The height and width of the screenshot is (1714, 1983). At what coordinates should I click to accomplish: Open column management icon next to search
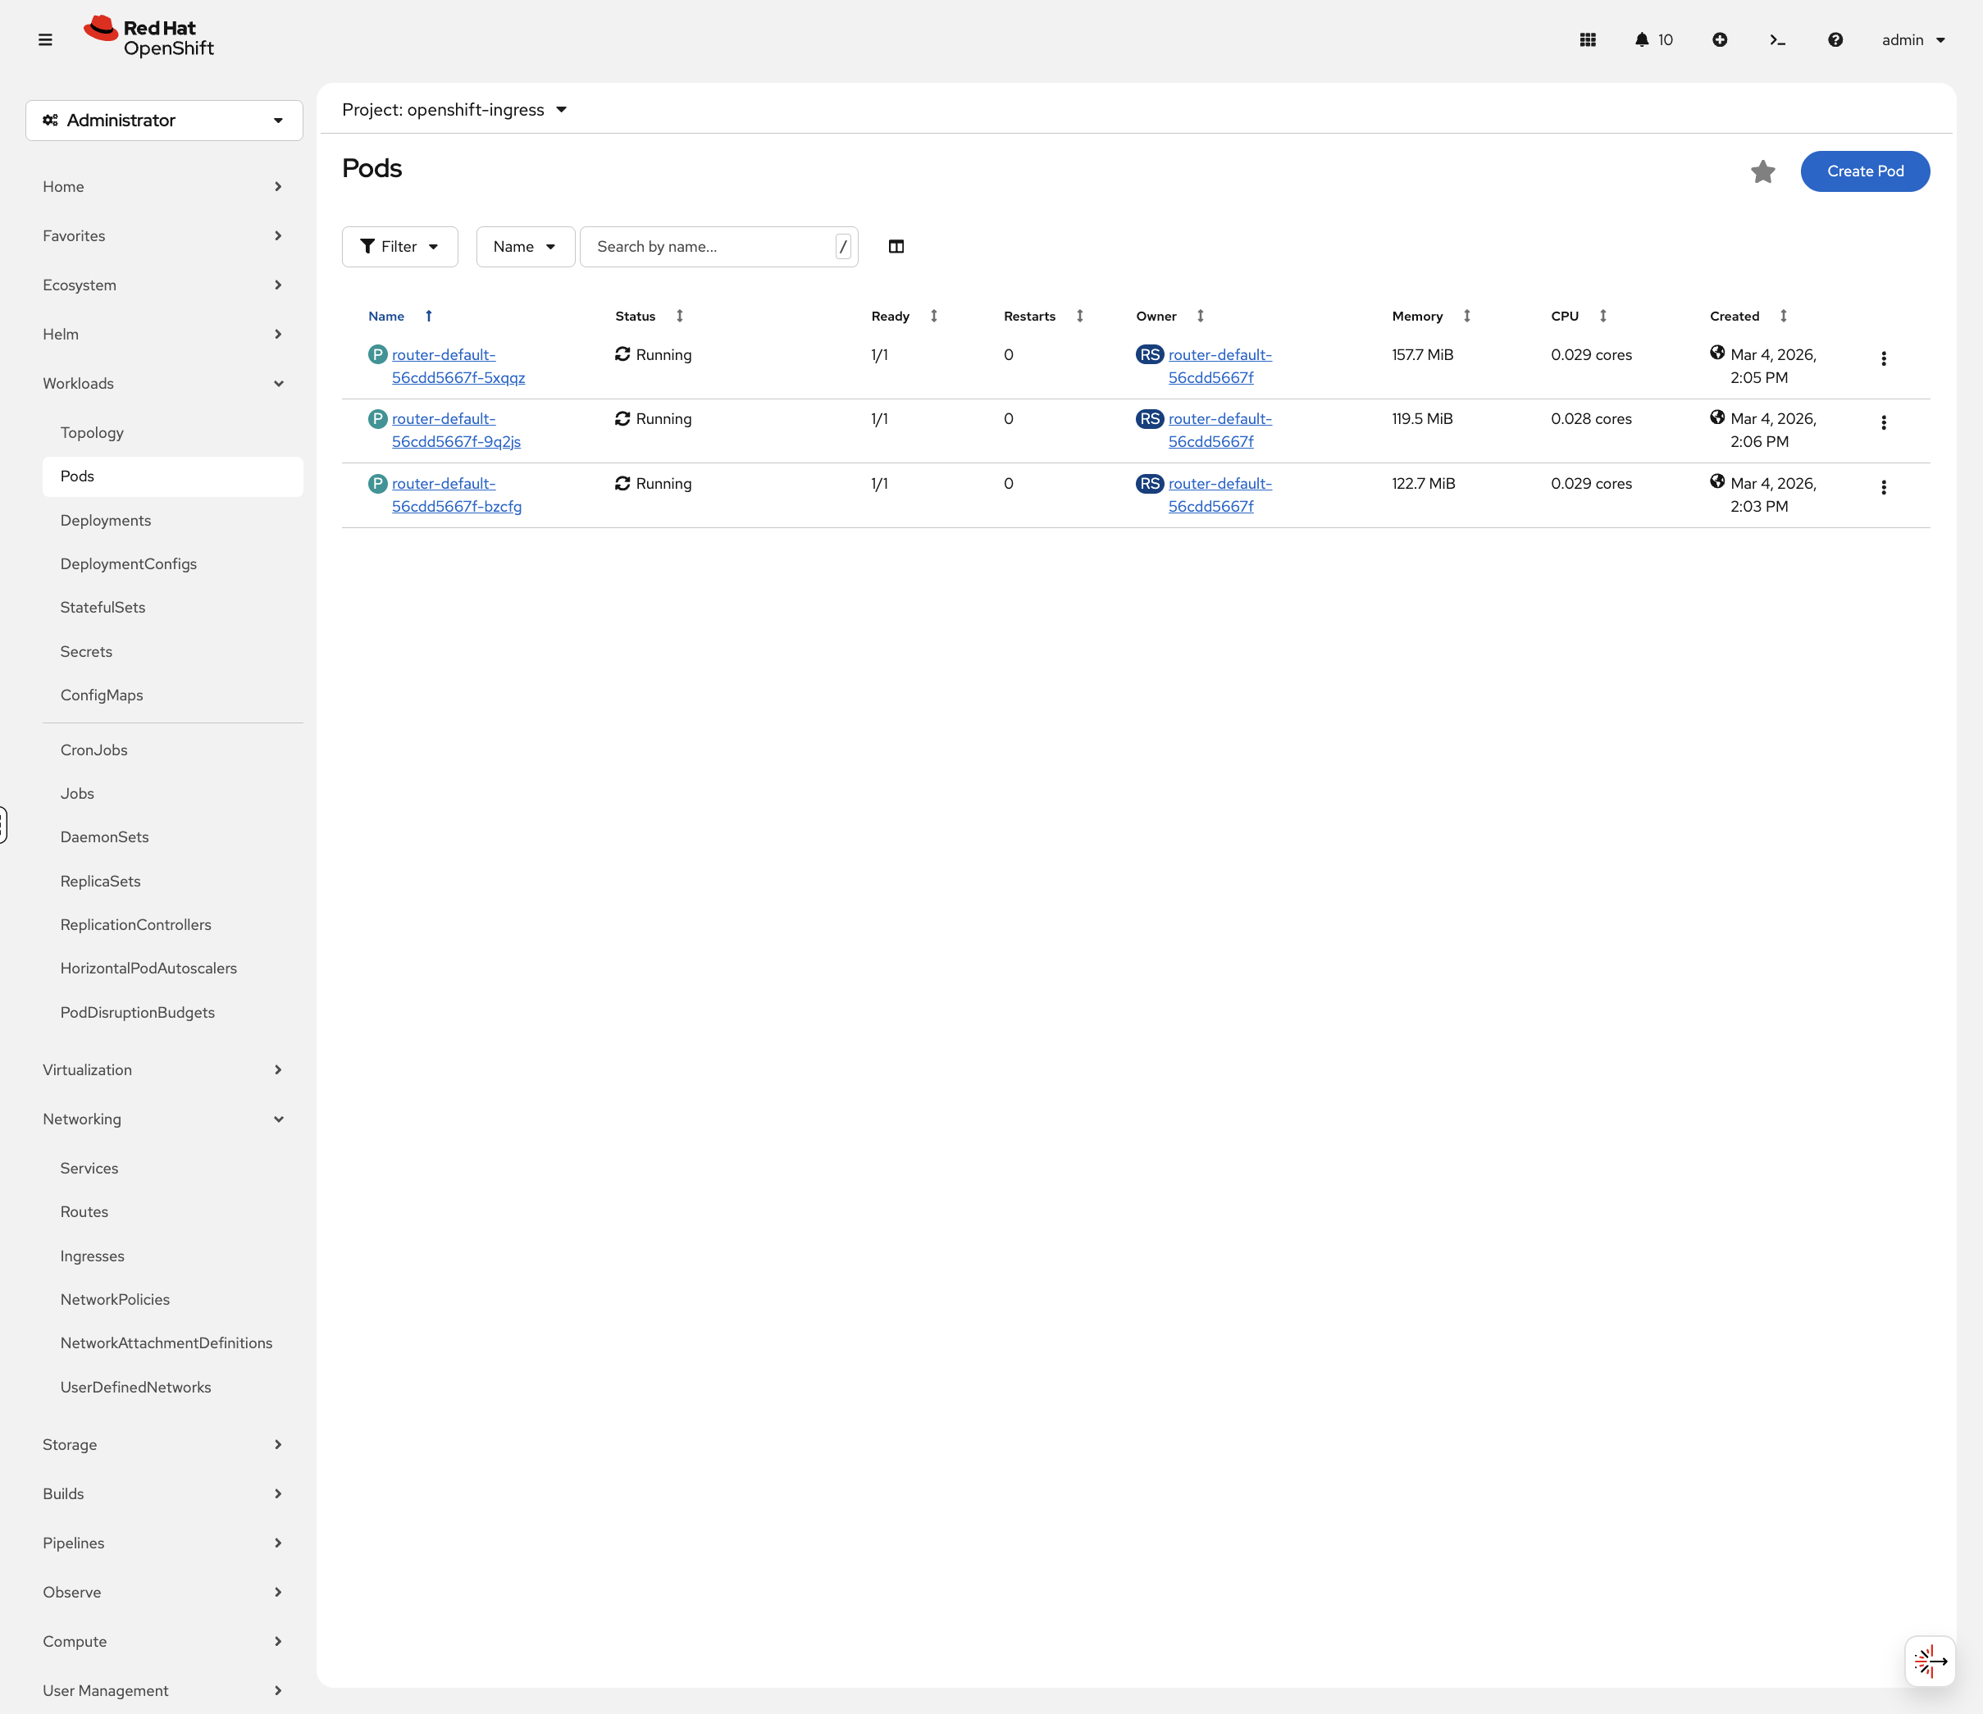pyautogui.click(x=896, y=246)
